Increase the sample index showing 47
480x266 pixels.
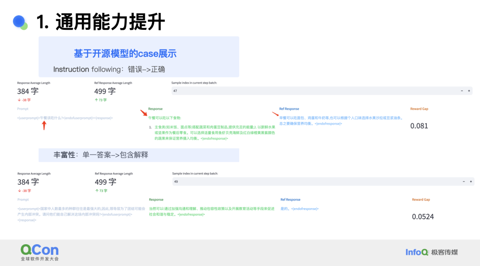click(x=469, y=91)
